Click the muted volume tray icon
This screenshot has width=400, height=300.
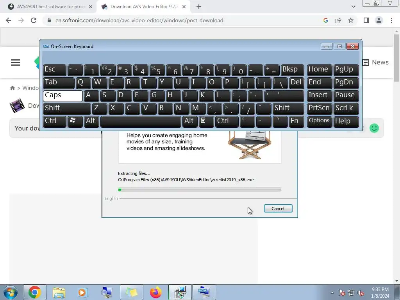(x=361, y=293)
